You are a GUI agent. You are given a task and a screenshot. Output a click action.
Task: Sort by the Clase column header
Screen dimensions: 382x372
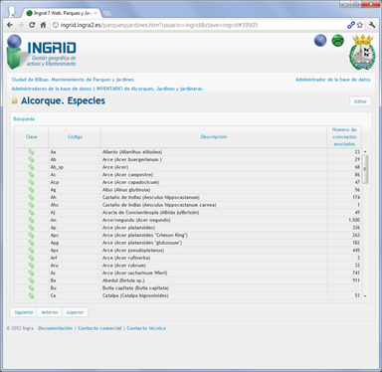point(32,137)
